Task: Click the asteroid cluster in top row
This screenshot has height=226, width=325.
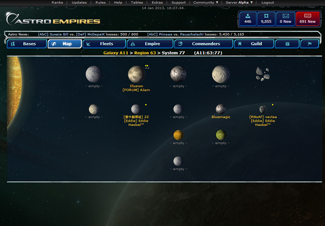Action: (x=263, y=74)
